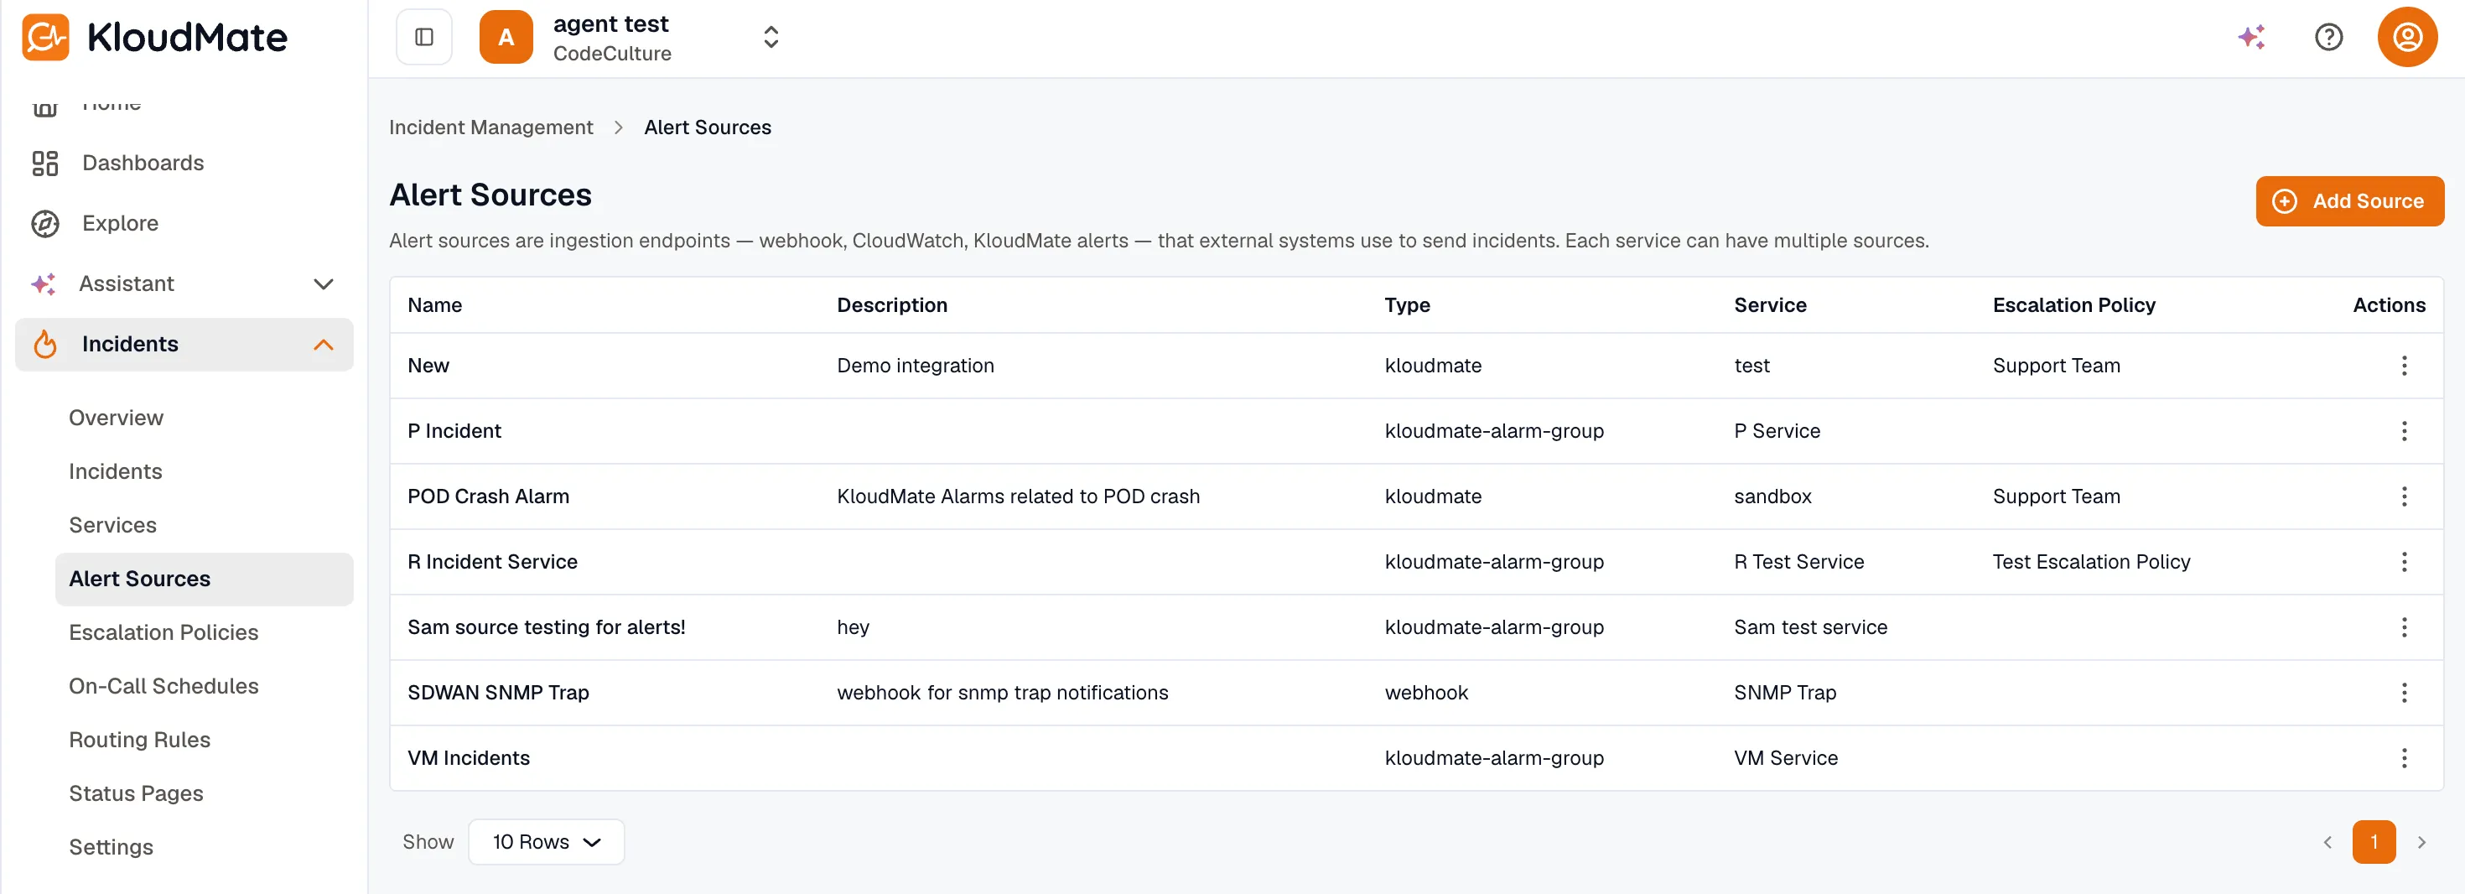Click 'KloudMate Alarms related to POD crash' description

coord(1017,496)
